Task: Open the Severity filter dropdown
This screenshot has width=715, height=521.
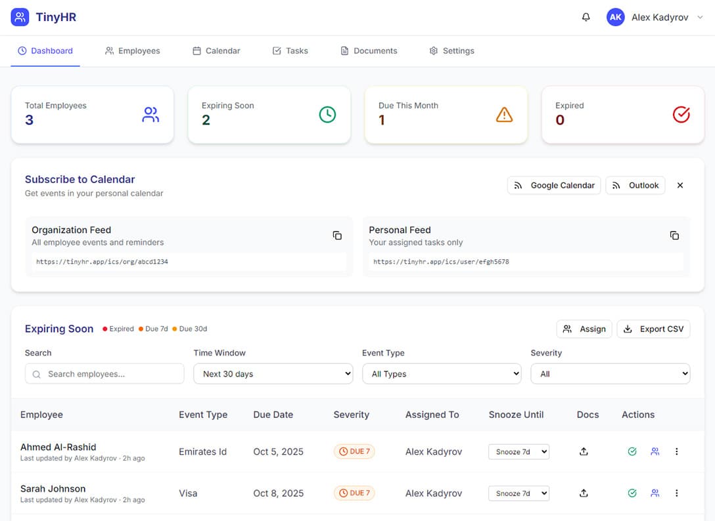Action: (610, 373)
